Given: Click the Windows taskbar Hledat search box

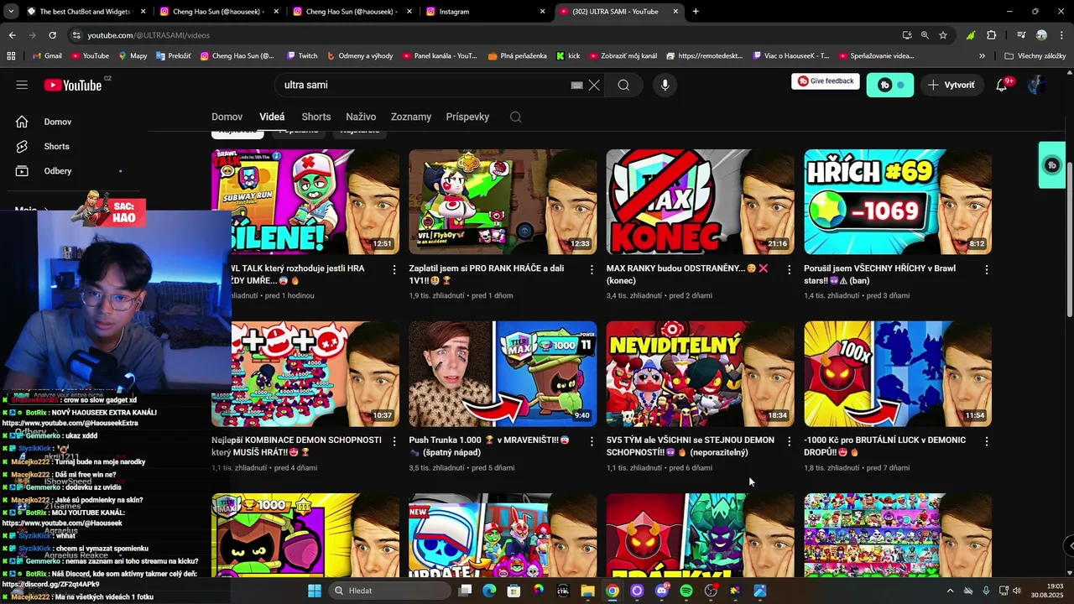Looking at the screenshot, I should click(390, 591).
